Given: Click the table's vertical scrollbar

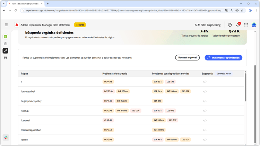Looking at the screenshot, I should click(245, 87).
